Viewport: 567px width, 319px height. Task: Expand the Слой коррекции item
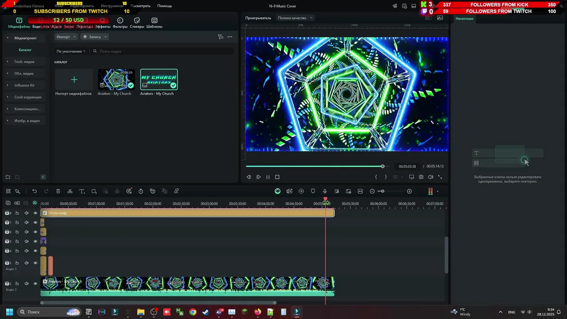[x=8, y=97]
